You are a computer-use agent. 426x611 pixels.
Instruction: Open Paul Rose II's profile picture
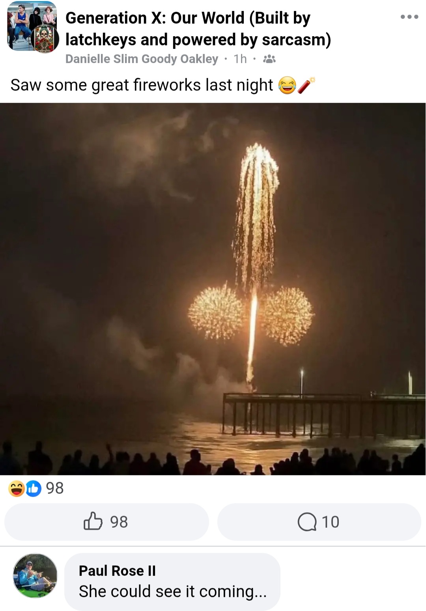35,575
